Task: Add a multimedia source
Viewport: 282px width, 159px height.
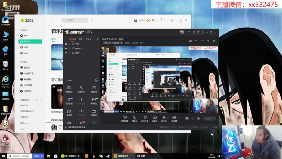Action: coord(154,119)
